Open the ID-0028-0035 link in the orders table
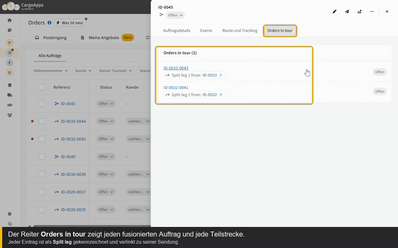Screen dimensions: 398x248 click(x=73, y=210)
